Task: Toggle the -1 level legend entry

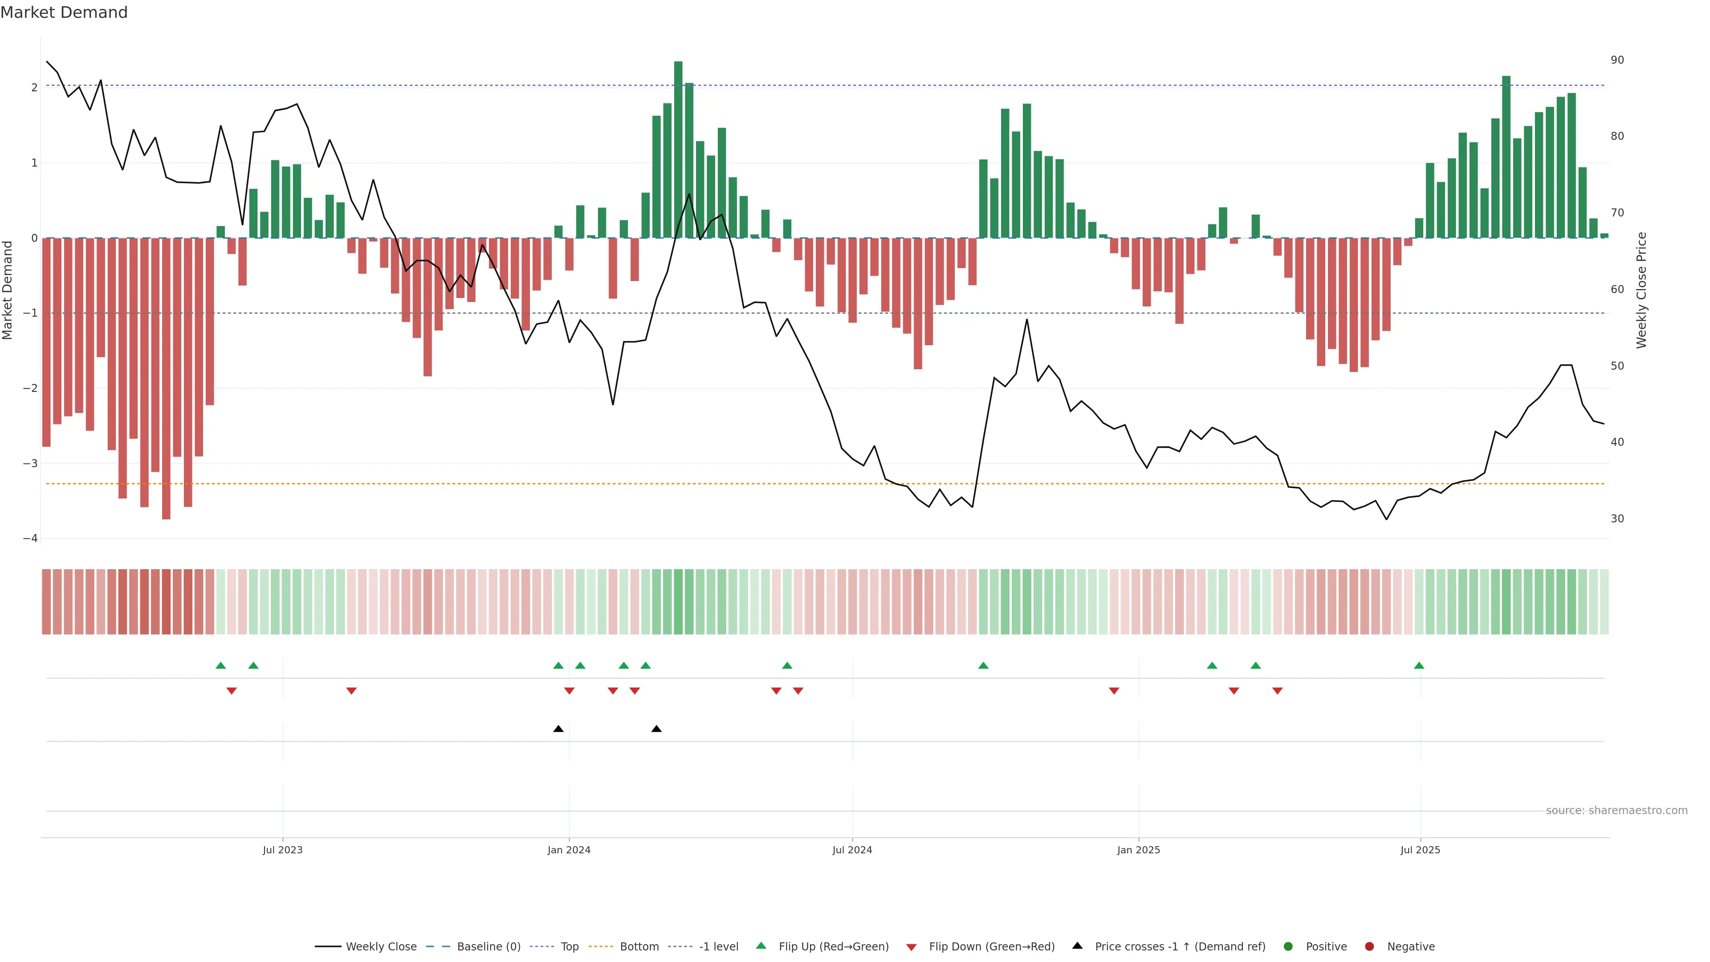Action: 718,946
